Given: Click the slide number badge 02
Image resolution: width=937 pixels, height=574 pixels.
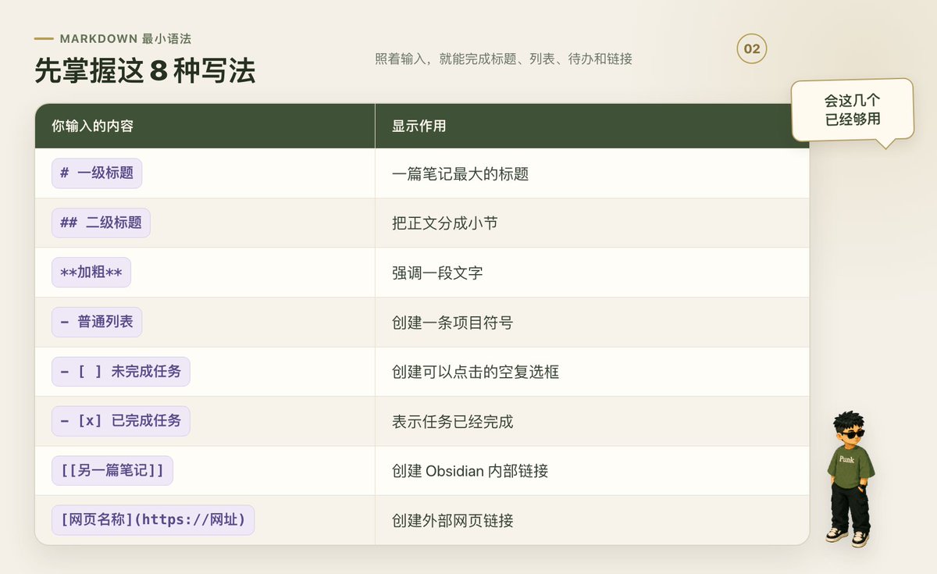Looking at the screenshot, I should pos(752,49).
